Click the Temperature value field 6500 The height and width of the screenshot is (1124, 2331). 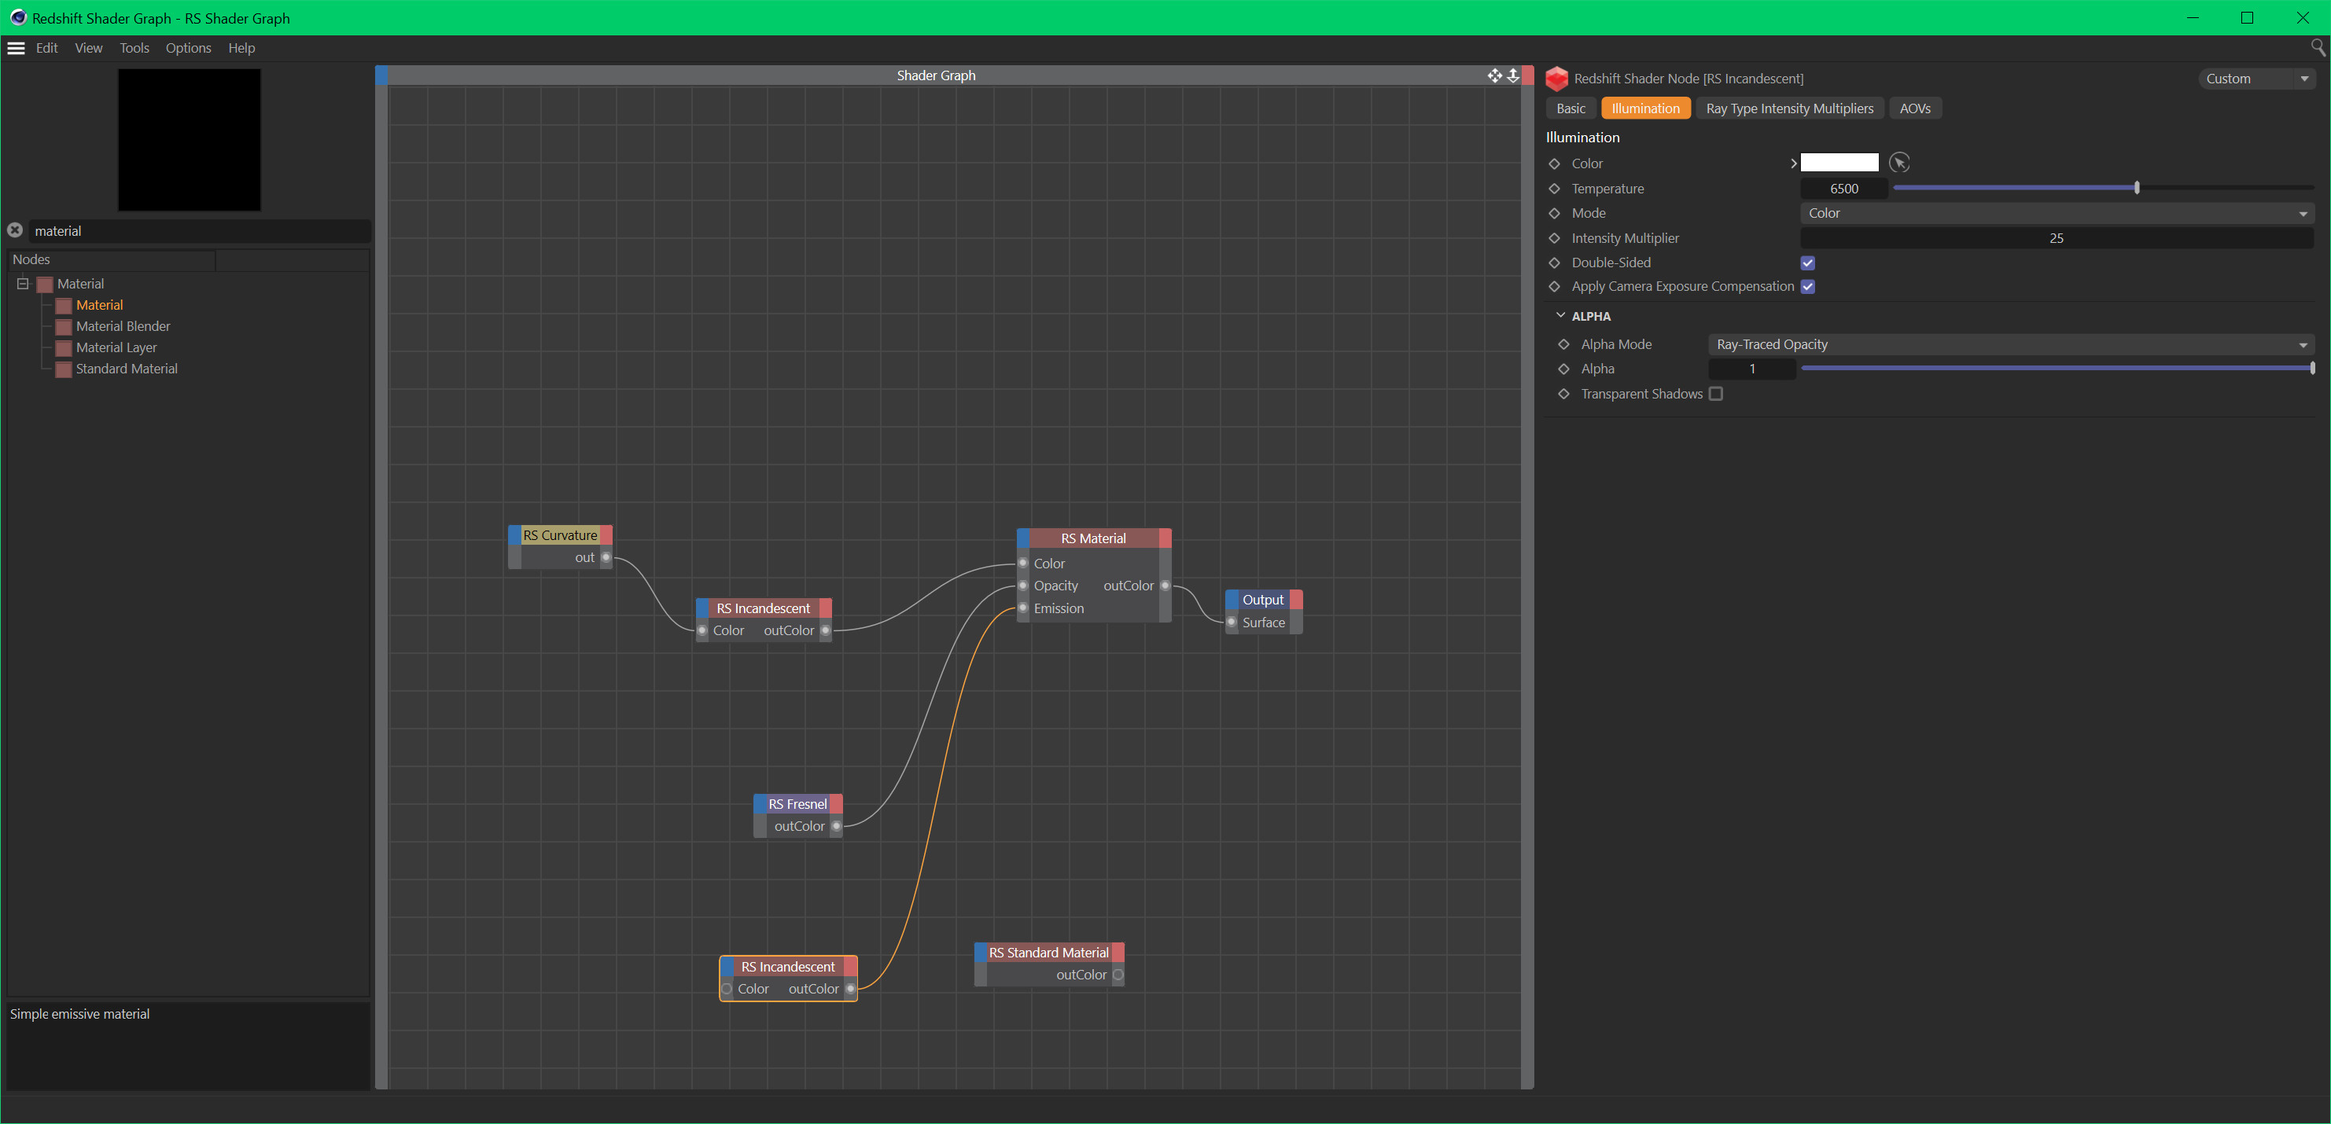pos(1843,189)
